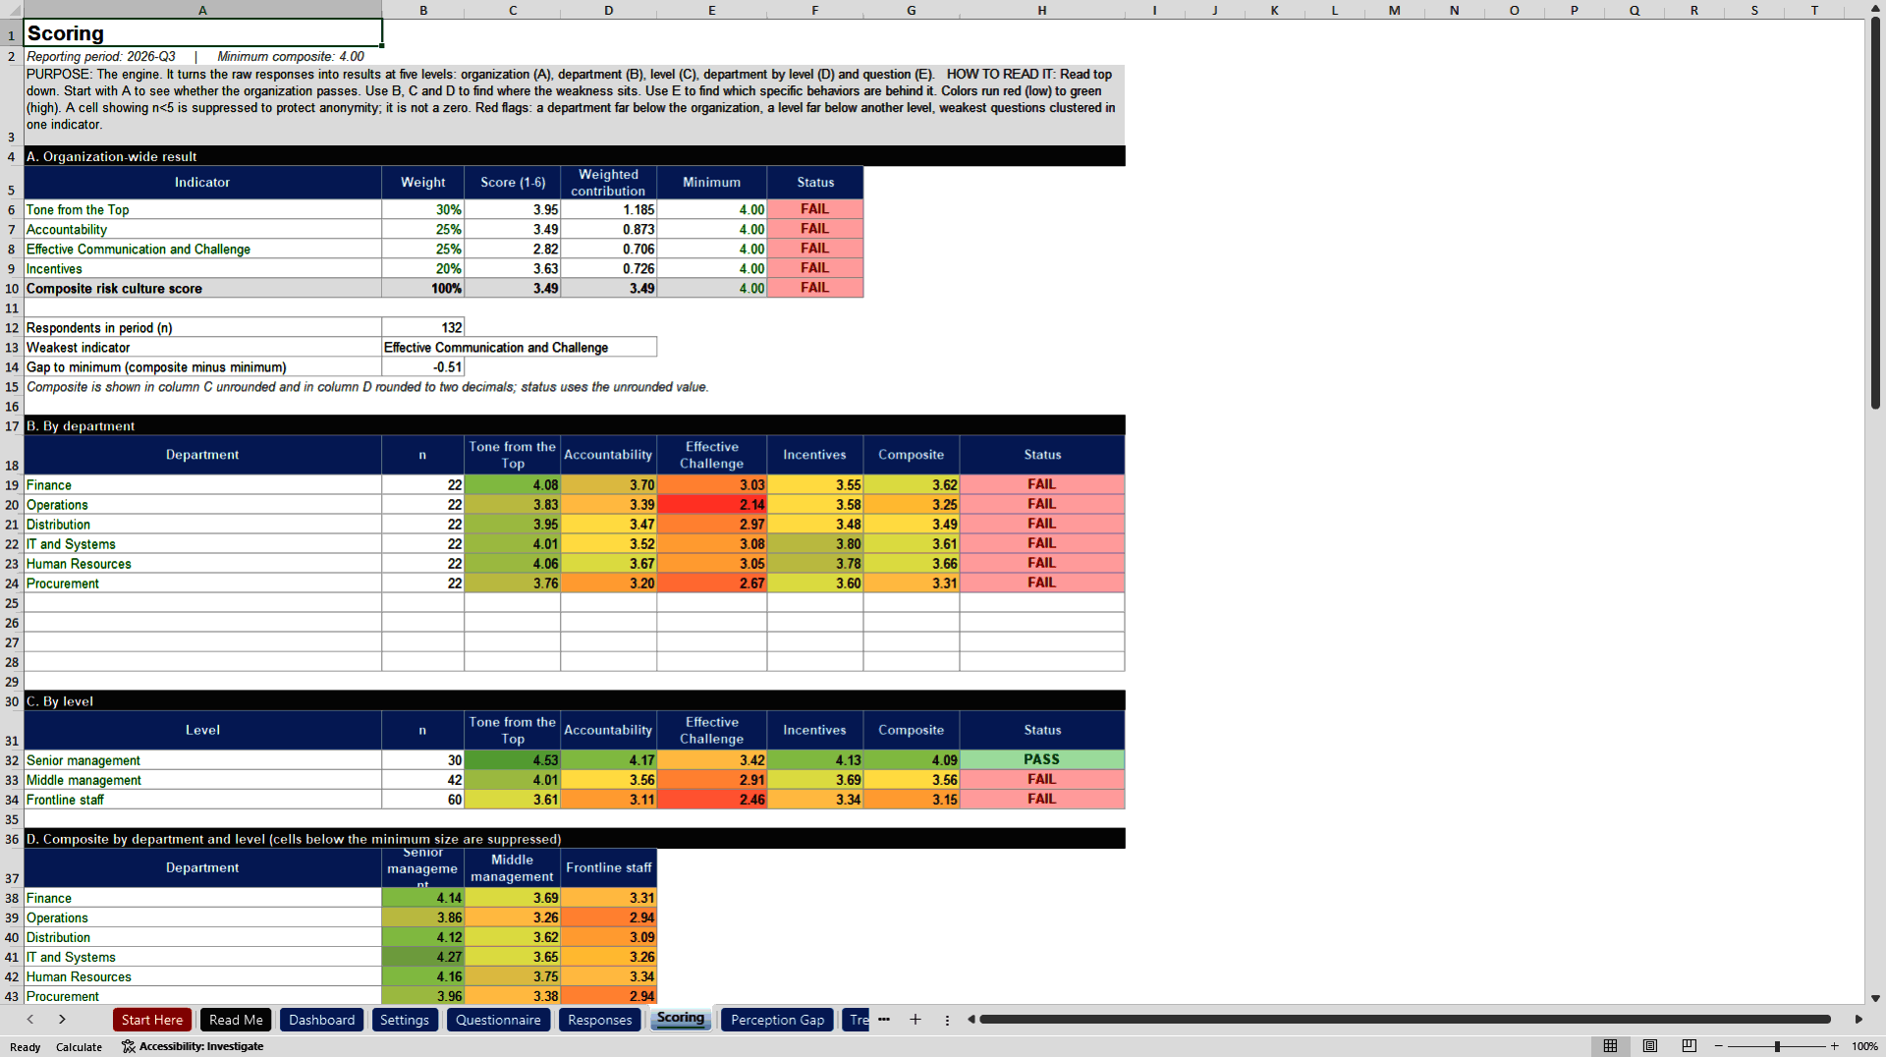
Task: Click the horizontal scrollbar left arrow
Action: point(971,1020)
